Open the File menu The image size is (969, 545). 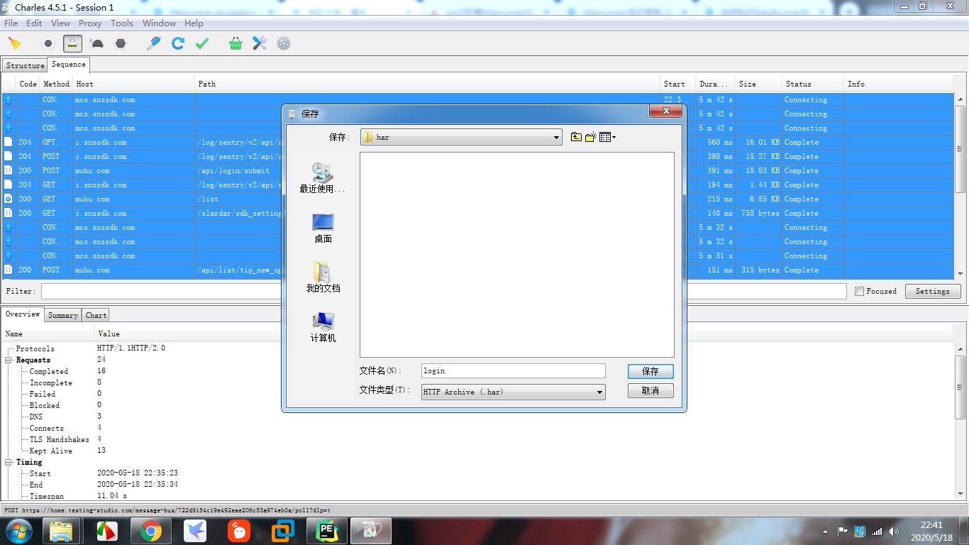coord(11,23)
